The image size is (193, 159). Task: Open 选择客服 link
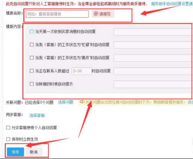tap(37, 115)
